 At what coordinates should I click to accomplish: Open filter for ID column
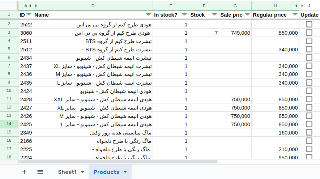tap(29, 15)
